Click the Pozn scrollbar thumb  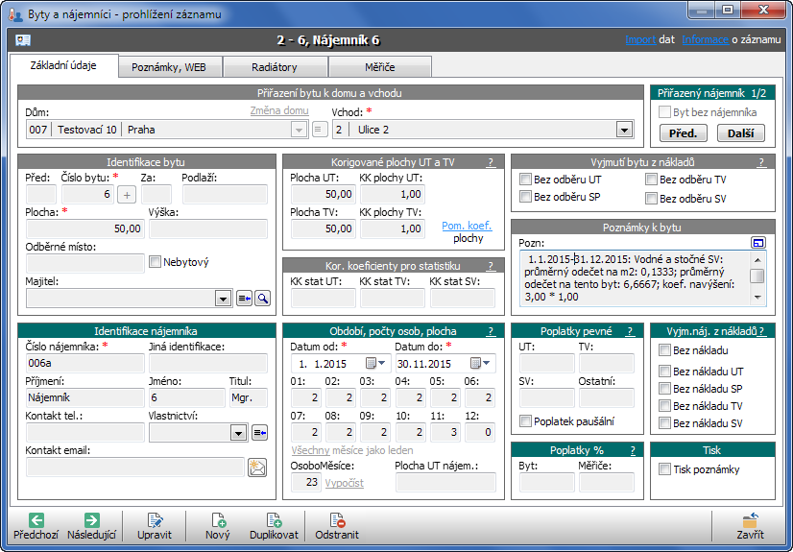tap(757, 276)
